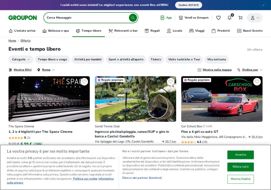Click Rifiuta tutti cookie button
Viewport: 271px width, 190px height.
tap(241, 167)
